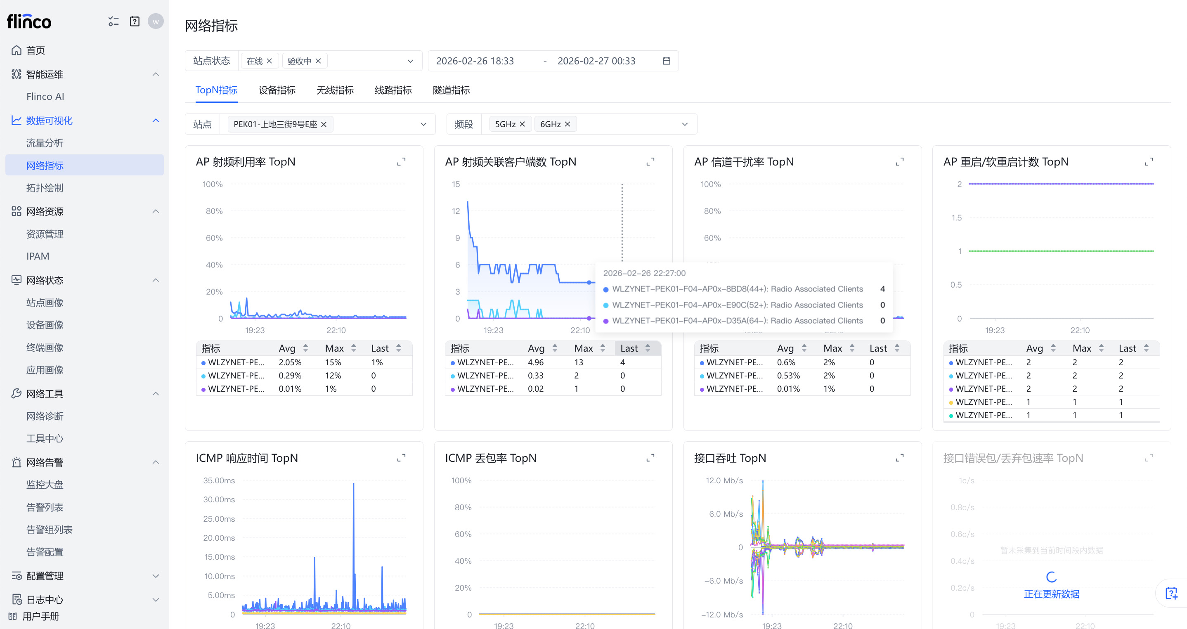Remove the 在线 tag from 站点状态 filter
Viewport: 1187px width, 629px height.
(x=270, y=61)
